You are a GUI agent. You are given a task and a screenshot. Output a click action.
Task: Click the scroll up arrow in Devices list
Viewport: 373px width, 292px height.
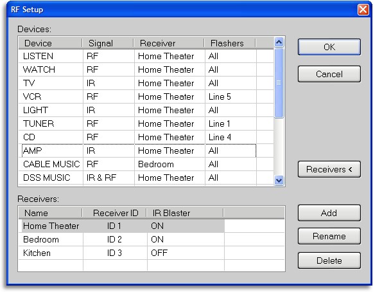pos(279,42)
